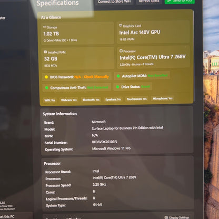Click the green Drive Status dot
219x219 pixels.
click(x=118, y=87)
